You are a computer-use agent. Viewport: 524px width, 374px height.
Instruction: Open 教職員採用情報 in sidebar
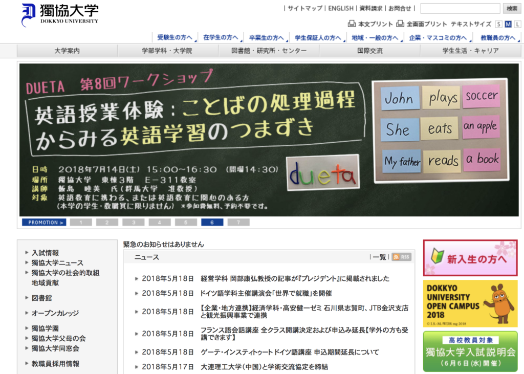(x=55, y=364)
